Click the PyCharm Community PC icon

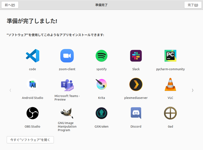pos(170,56)
